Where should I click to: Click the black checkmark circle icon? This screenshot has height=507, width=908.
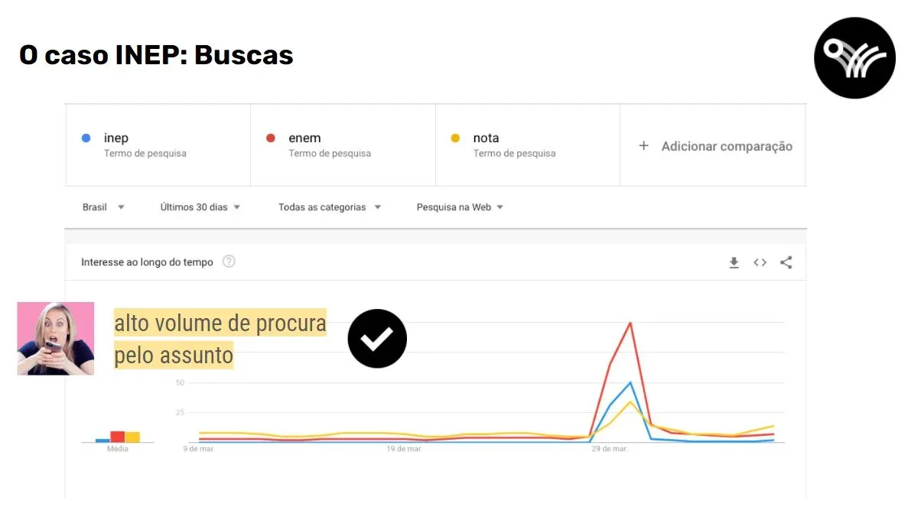377,339
